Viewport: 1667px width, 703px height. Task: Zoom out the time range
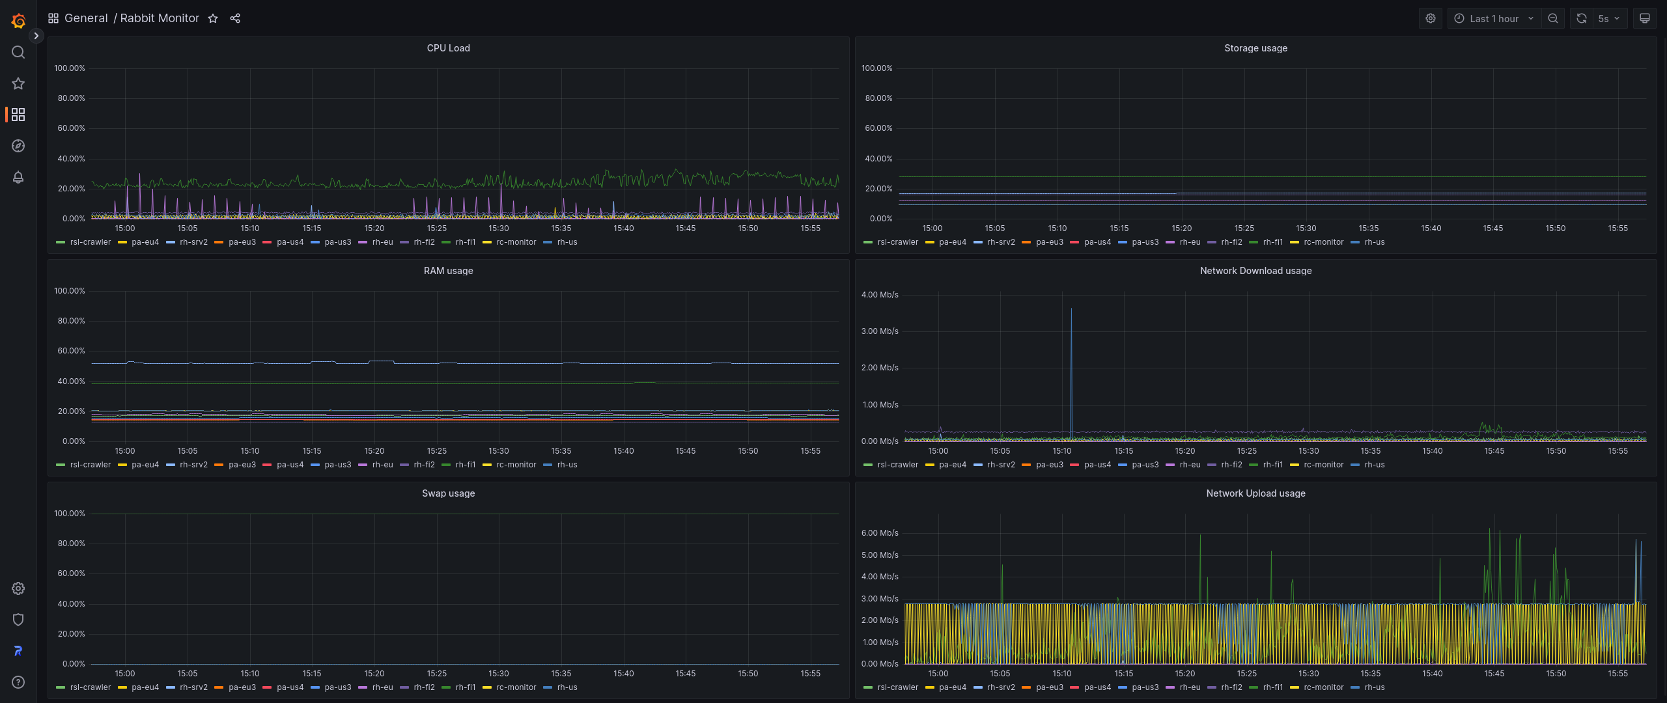tap(1553, 18)
